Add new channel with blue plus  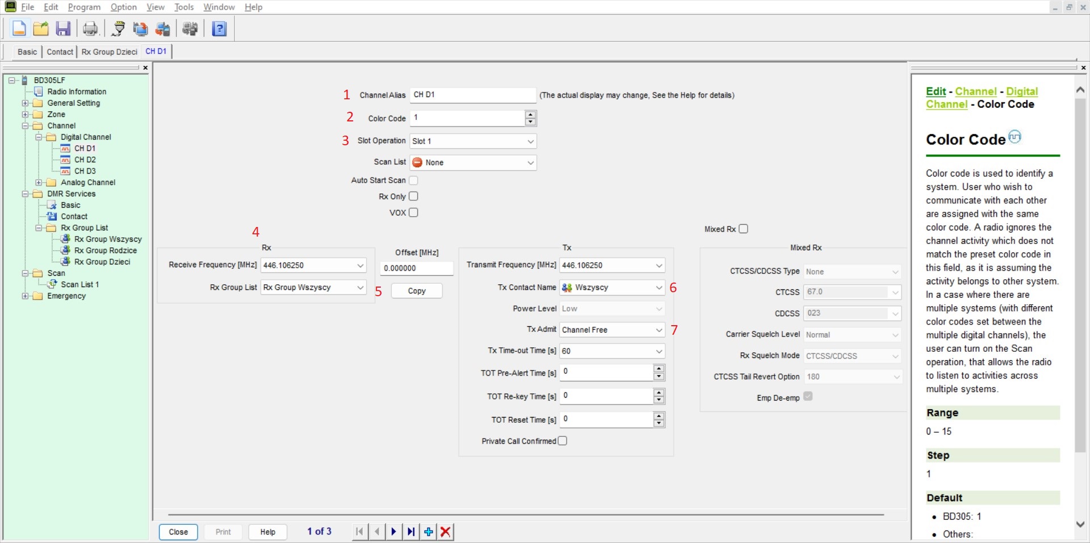(429, 532)
